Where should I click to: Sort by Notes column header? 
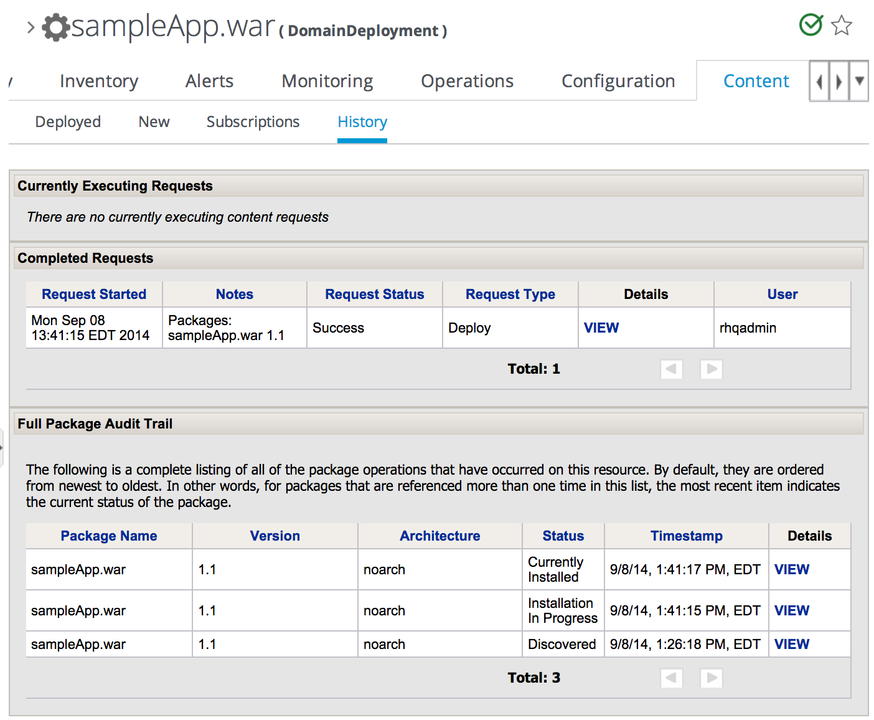(x=235, y=294)
